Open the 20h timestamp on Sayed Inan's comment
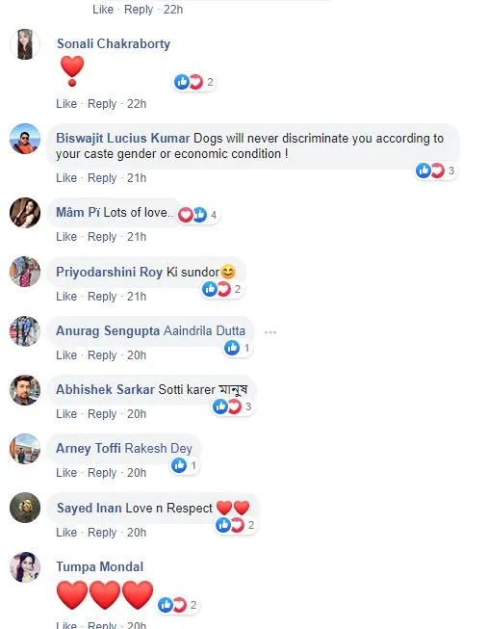The image size is (488, 629). [137, 533]
